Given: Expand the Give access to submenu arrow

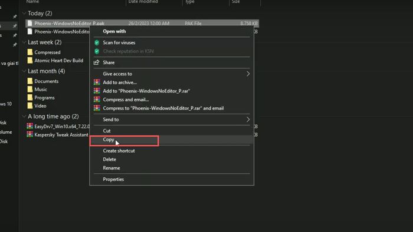Looking at the screenshot, I should pos(248,74).
